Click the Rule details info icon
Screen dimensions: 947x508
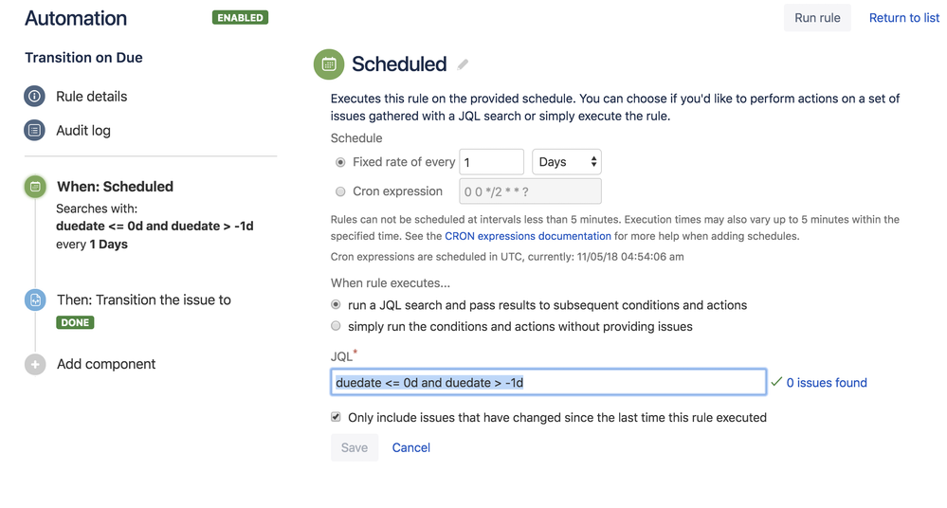35,96
